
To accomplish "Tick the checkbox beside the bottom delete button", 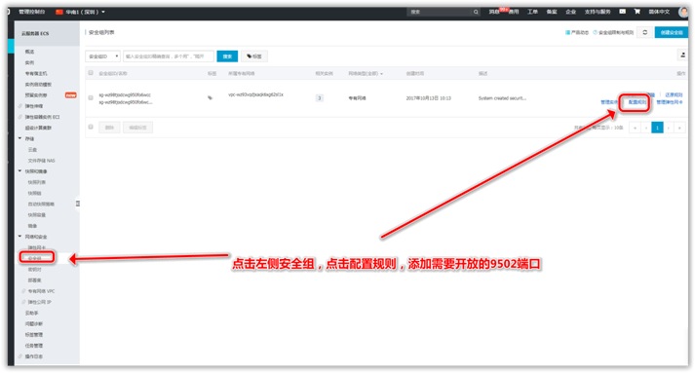I will point(91,128).
